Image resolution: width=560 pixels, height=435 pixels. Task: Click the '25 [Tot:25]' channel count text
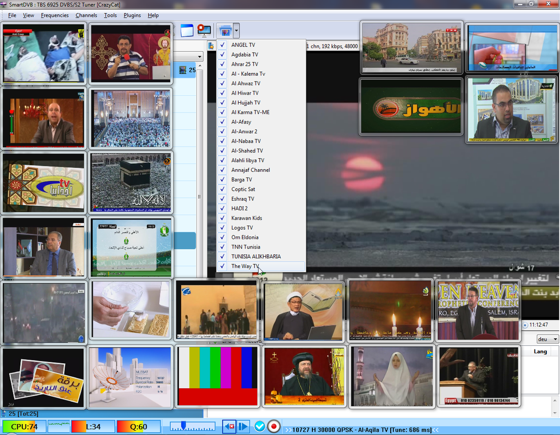point(23,414)
